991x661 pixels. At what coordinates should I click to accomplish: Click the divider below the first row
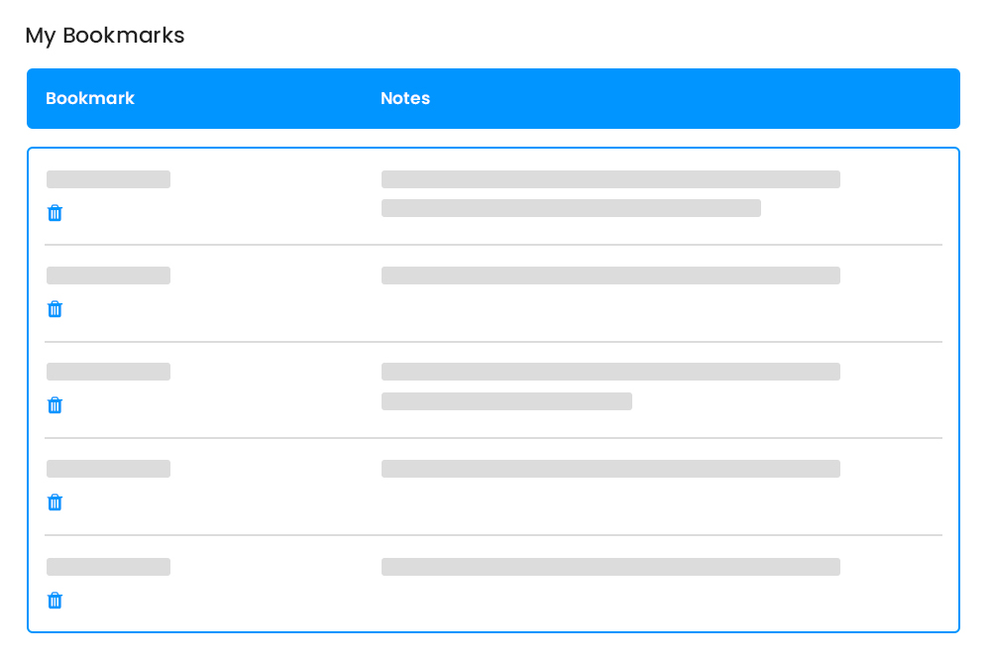(494, 244)
